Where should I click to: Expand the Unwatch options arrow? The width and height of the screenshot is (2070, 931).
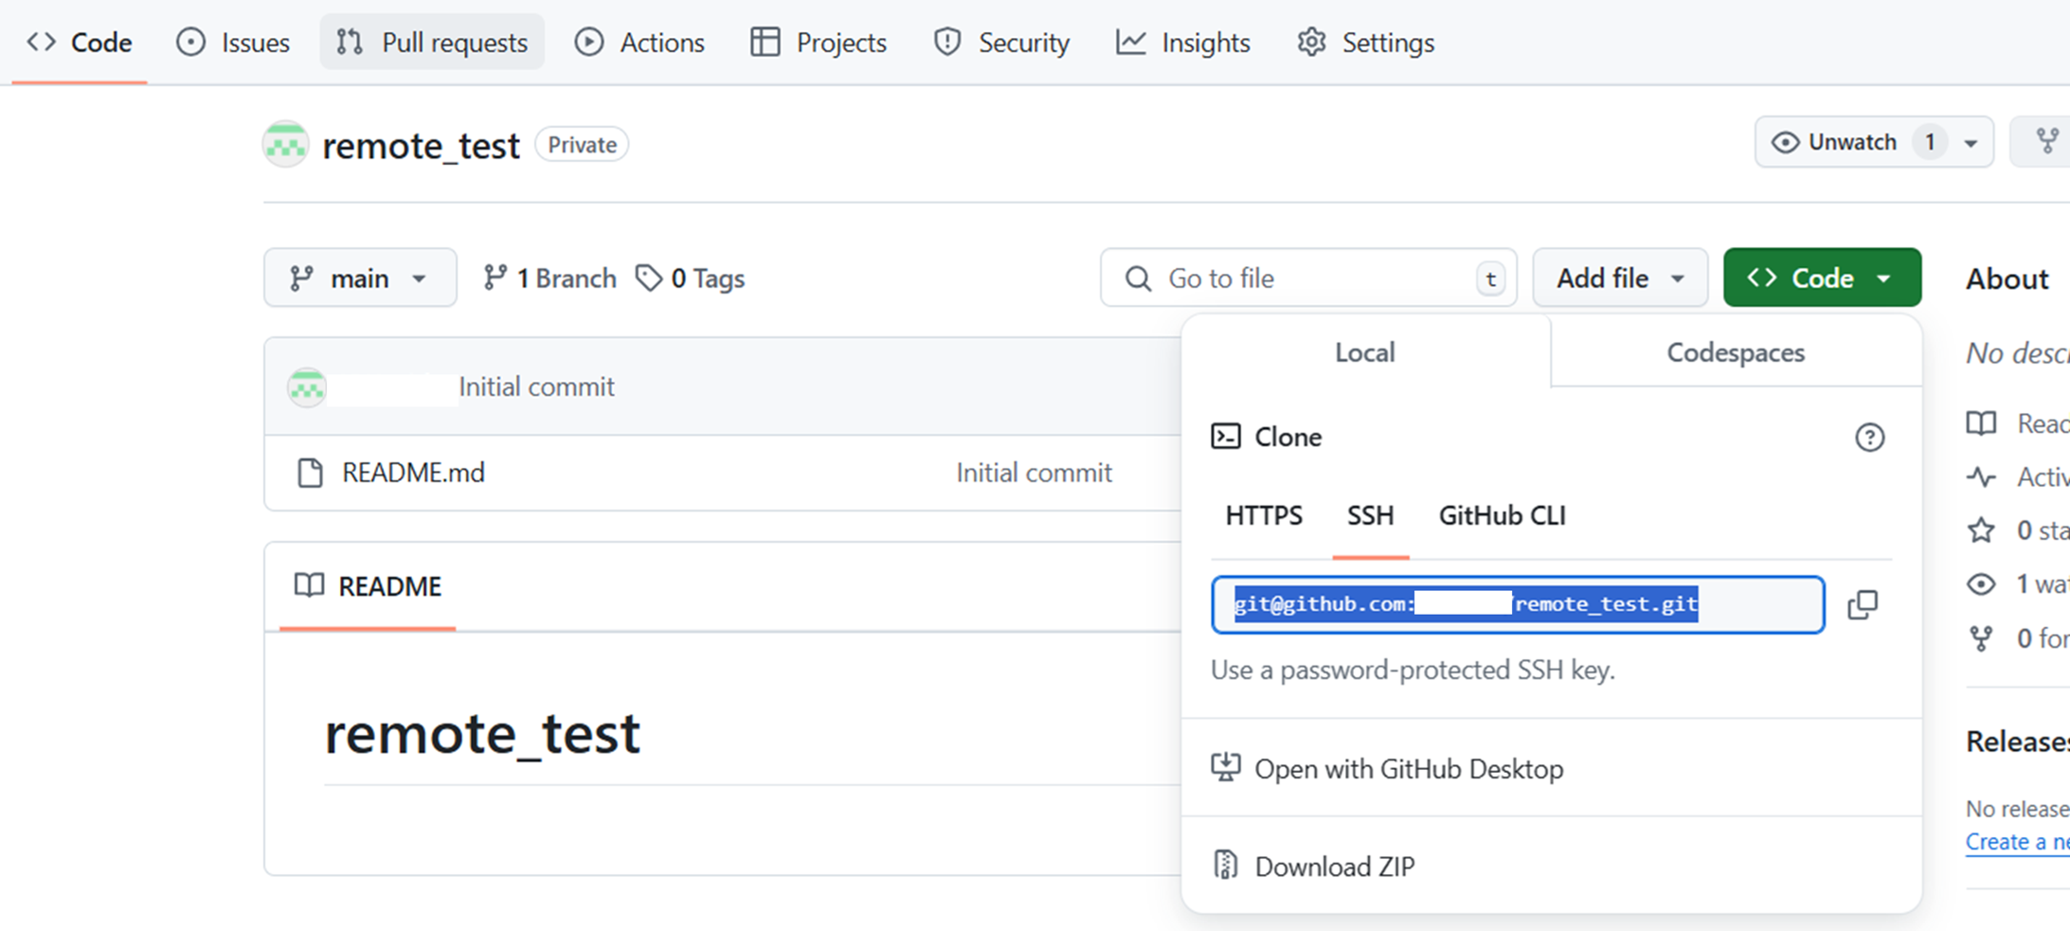[x=1971, y=143]
